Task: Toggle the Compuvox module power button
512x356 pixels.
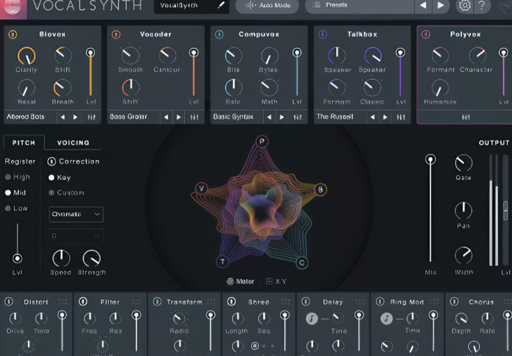Action: [x=219, y=34]
